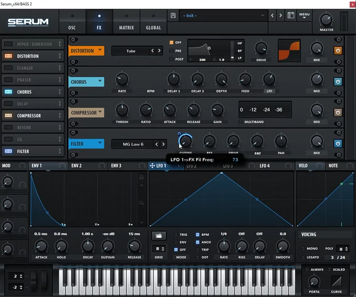The image size is (356, 297).
Task: Toggle the Chorus power button
Action: pyautogui.click(x=338, y=82)
